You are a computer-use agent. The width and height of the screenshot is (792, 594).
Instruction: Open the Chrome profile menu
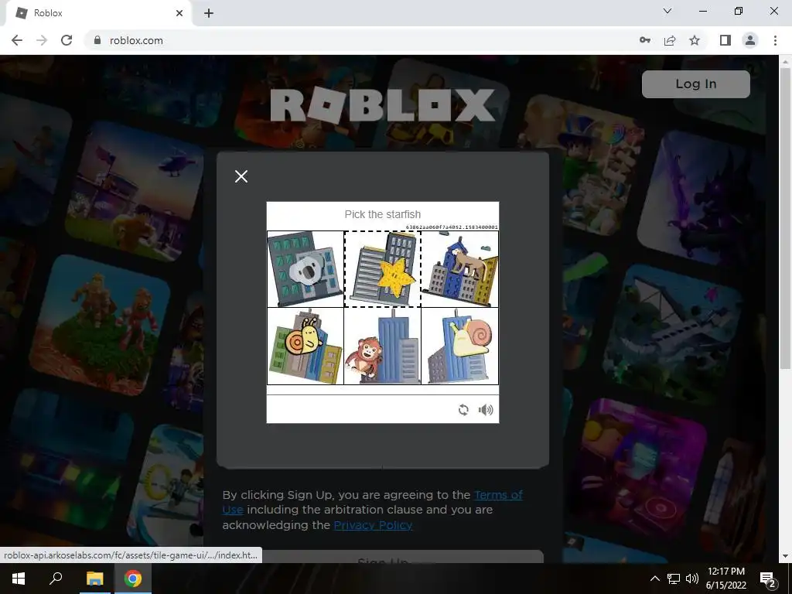pyautogui.click(x=750, y=40)
